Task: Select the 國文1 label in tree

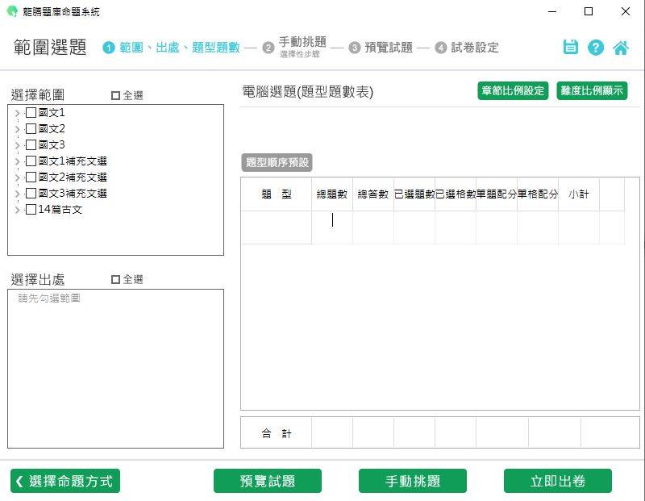Action: (x=52, y=112)
